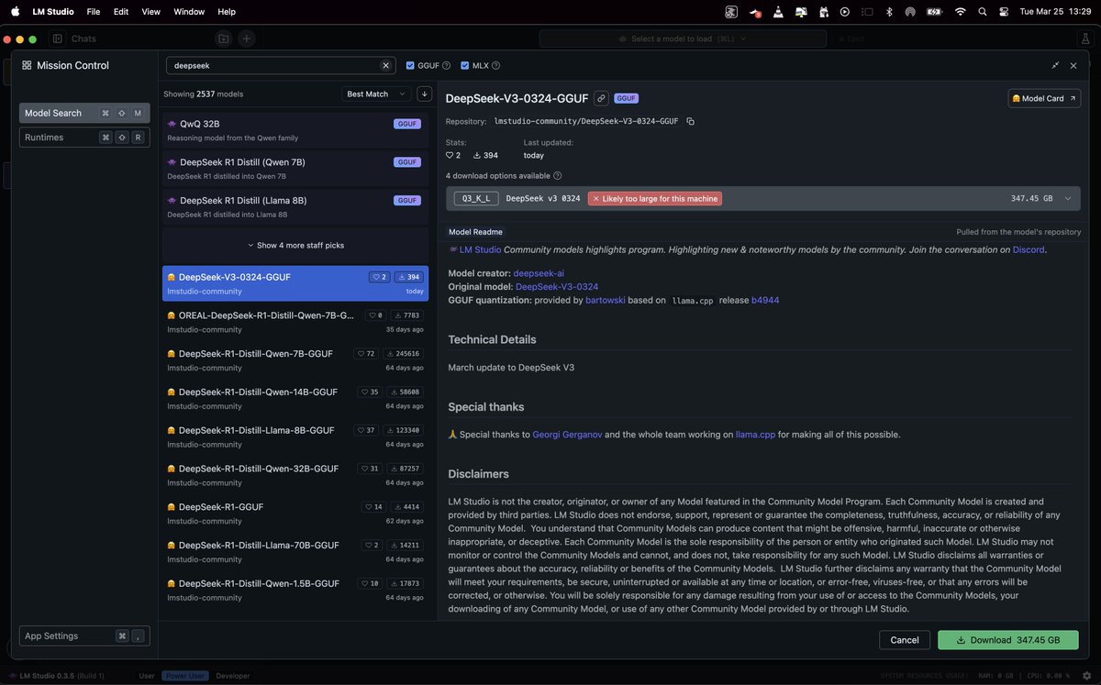Select DeepSeek-R1-Distill-Qwen-1.5B-GGUF result
This screenshot has width=1101, height=685.
click(295, 591)
